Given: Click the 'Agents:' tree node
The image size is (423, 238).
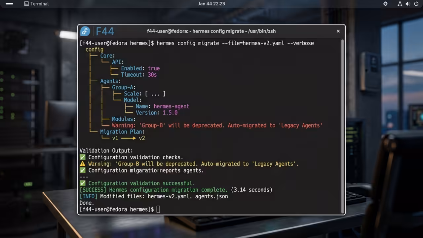Looking at the screenshot, I should pos(110,81).
